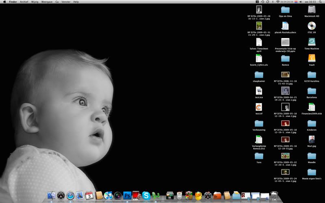This screenshot has height=203, width=325.
Task: Open the Apple menu
Action: (x=4, y=2)
